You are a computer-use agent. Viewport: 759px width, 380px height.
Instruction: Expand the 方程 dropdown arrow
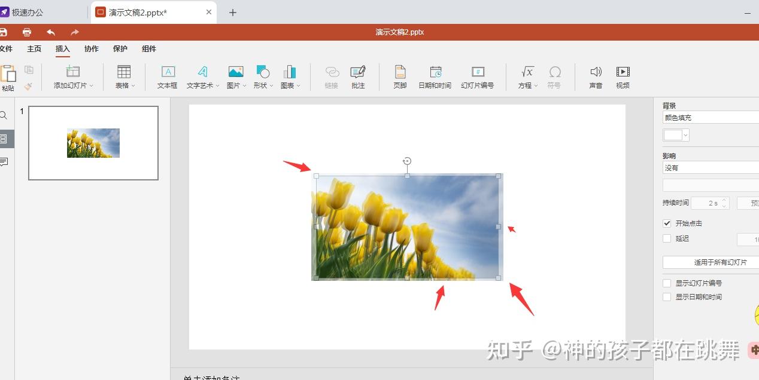536,86
